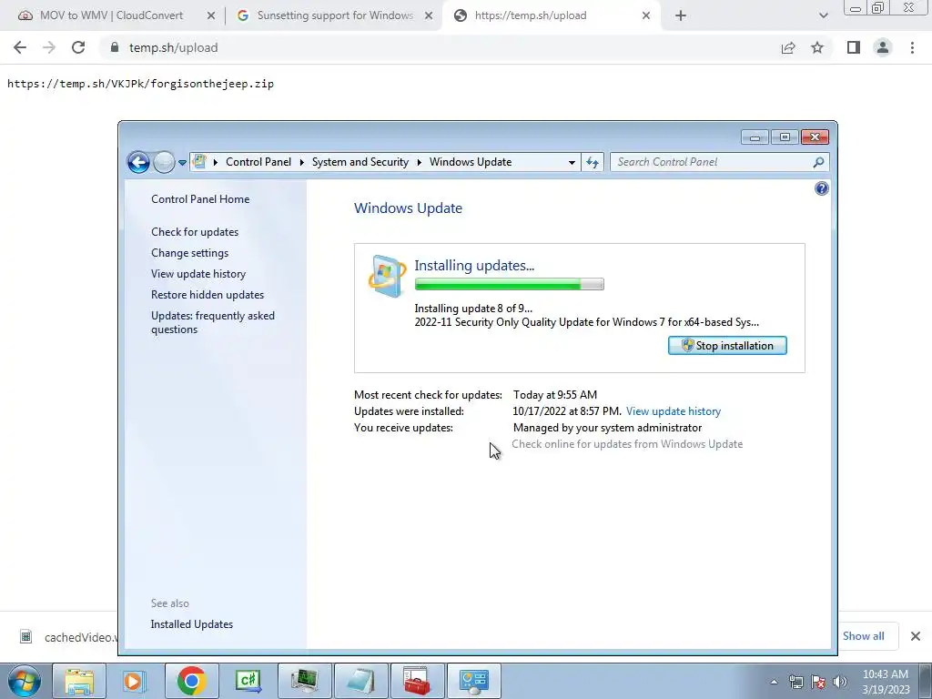932x699 pixels.
Task: Open a new Chrome tab
Action: [x=681, y=16]
